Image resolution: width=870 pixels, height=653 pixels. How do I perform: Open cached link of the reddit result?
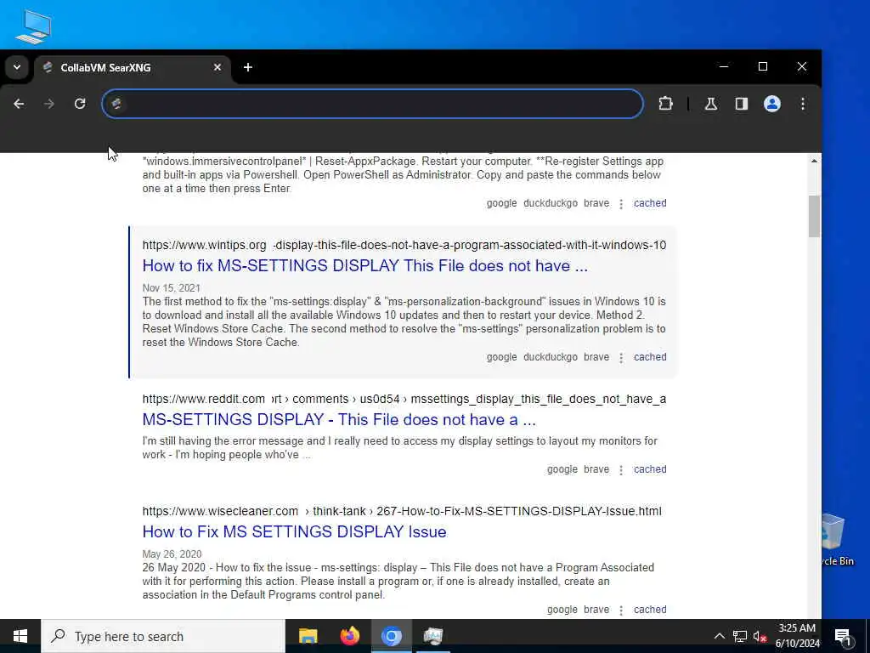click(650, 469)
